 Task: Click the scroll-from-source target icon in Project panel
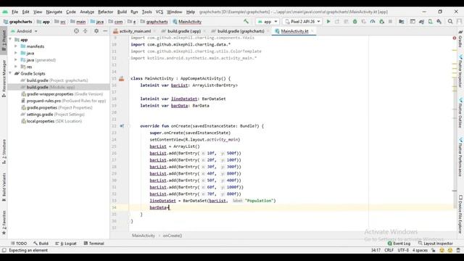[x=76, y=30]
